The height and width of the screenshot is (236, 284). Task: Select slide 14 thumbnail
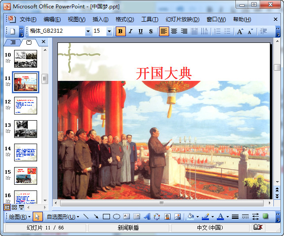pyautogui.click(x=26, y=152)
